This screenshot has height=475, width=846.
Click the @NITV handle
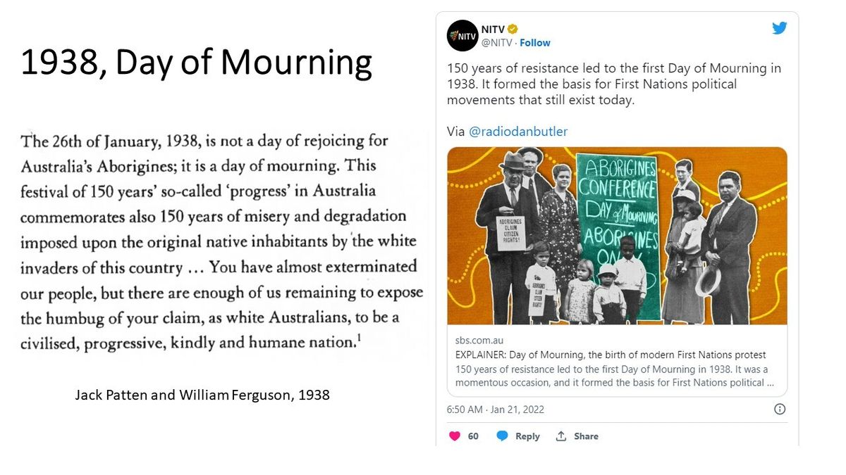[x=496, y=43]
